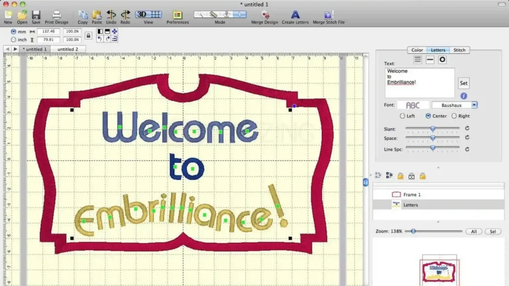The width and height of the screenshot is (509, 286).
Task: Choose the multi-line text layout icon
Action: click(418, 60)
